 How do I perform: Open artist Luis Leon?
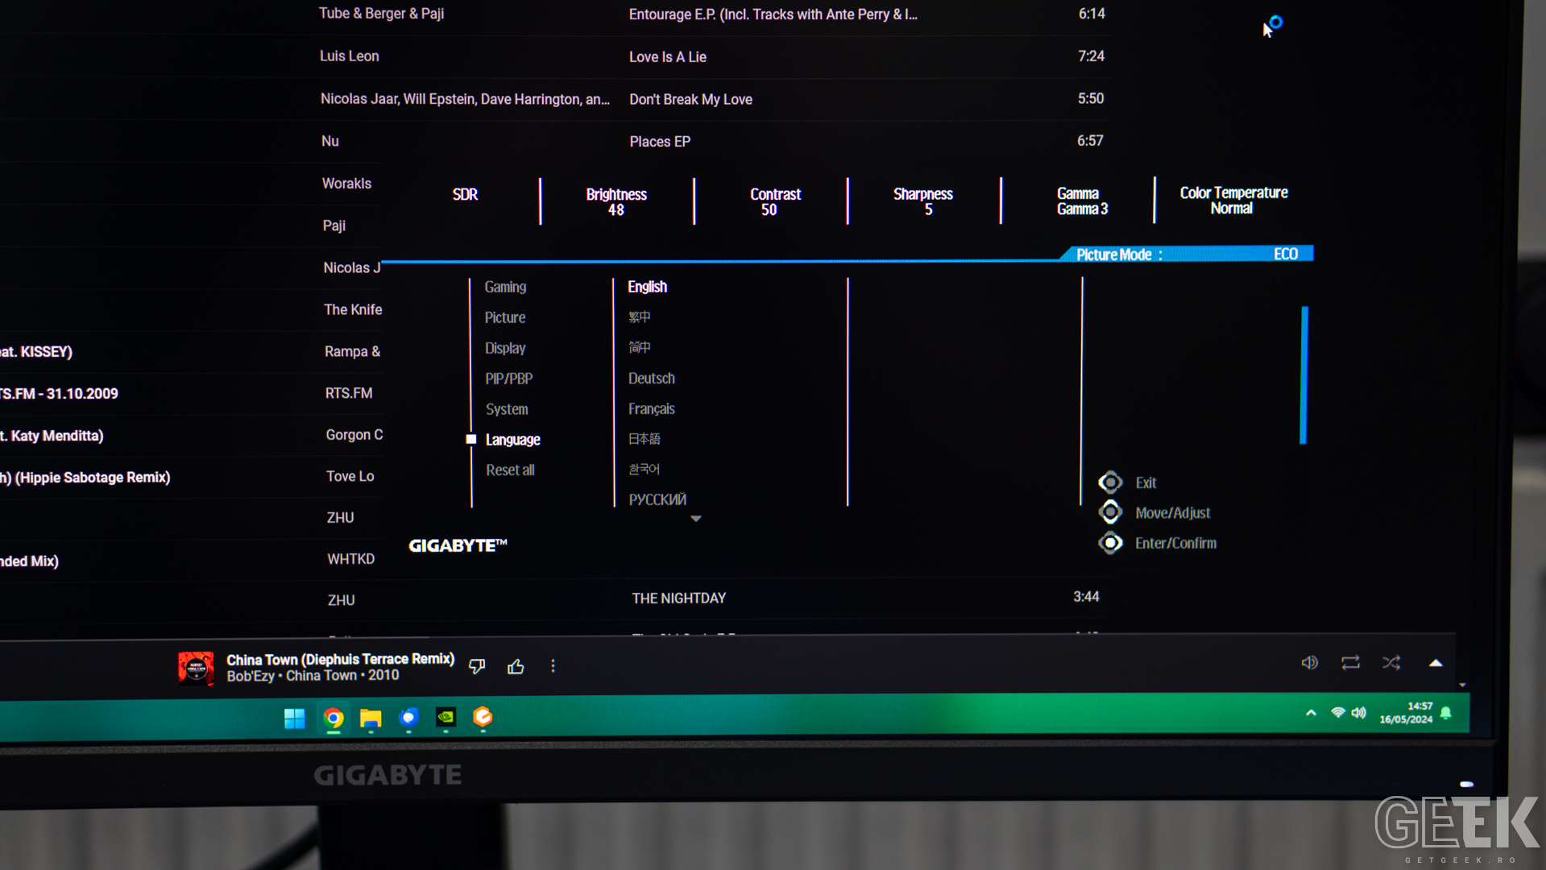pyautogui.click(x=350, y=56)
